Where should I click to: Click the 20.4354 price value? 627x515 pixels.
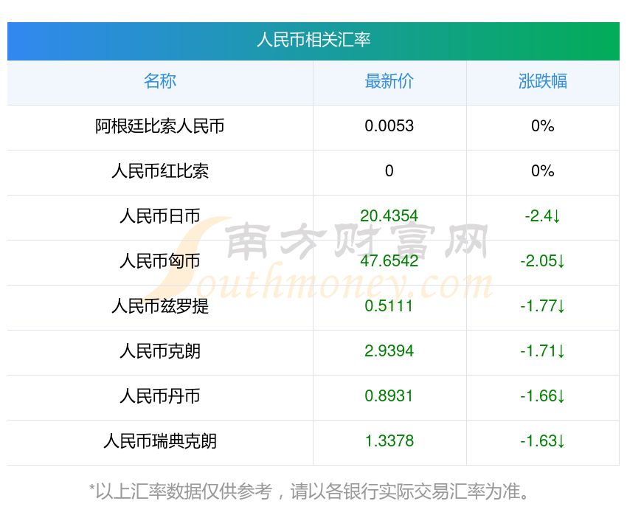(389, 216)
